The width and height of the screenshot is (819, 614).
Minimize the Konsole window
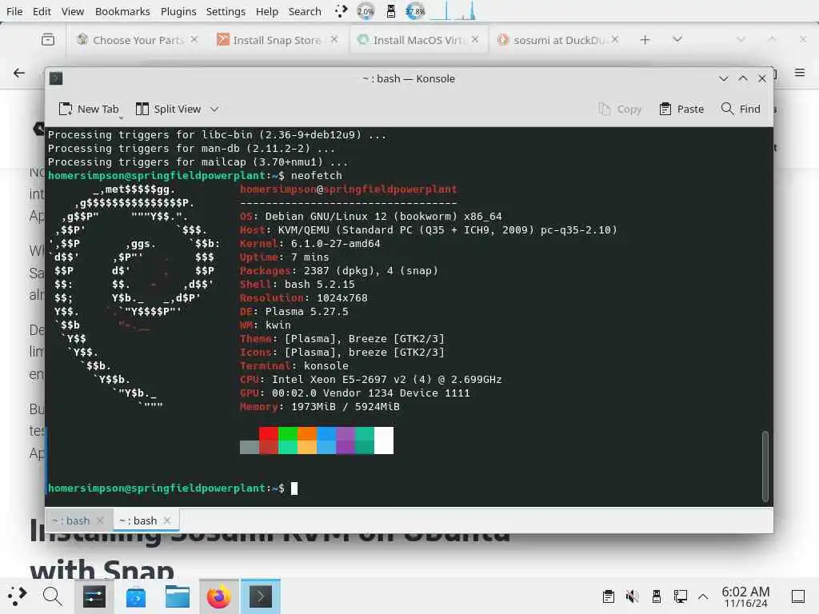coord(723,78)
